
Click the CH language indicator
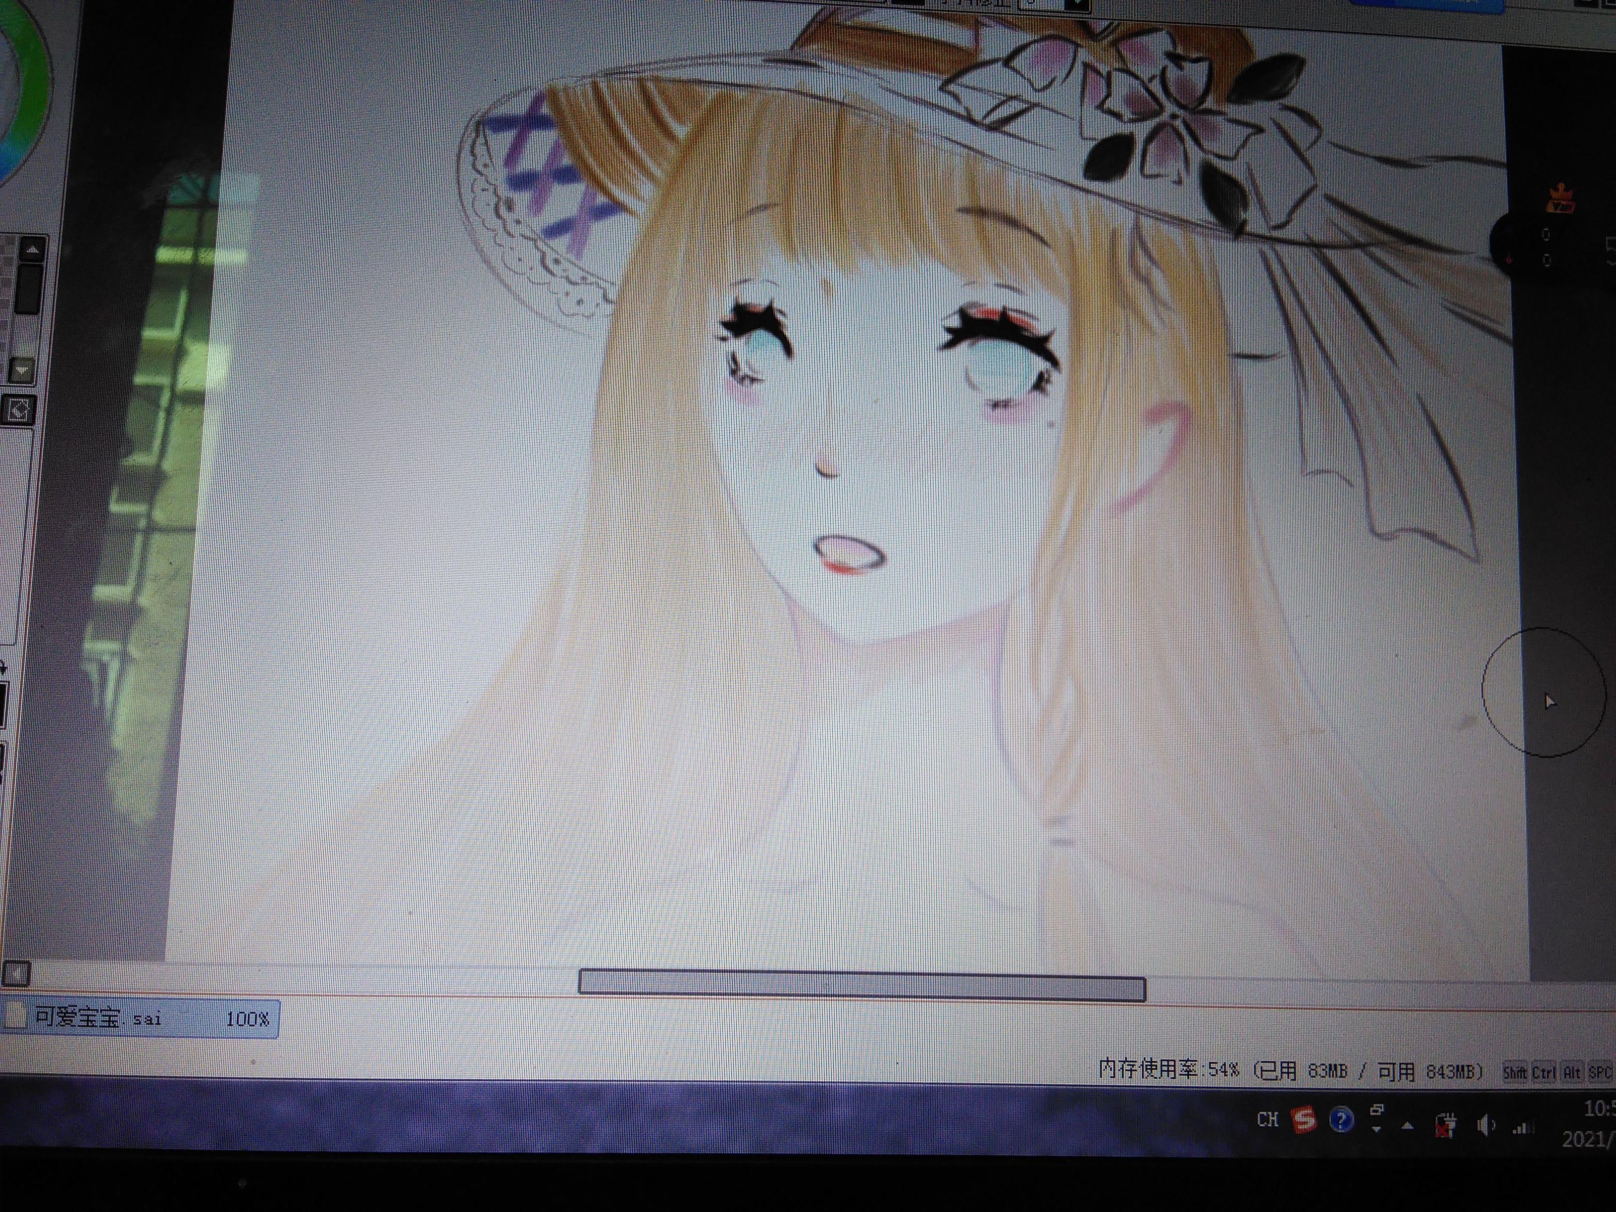point(1267,1119)
